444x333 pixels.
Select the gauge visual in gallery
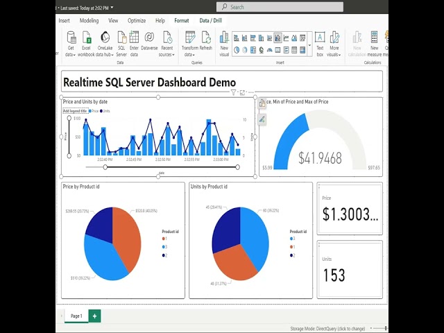point(270,50)
